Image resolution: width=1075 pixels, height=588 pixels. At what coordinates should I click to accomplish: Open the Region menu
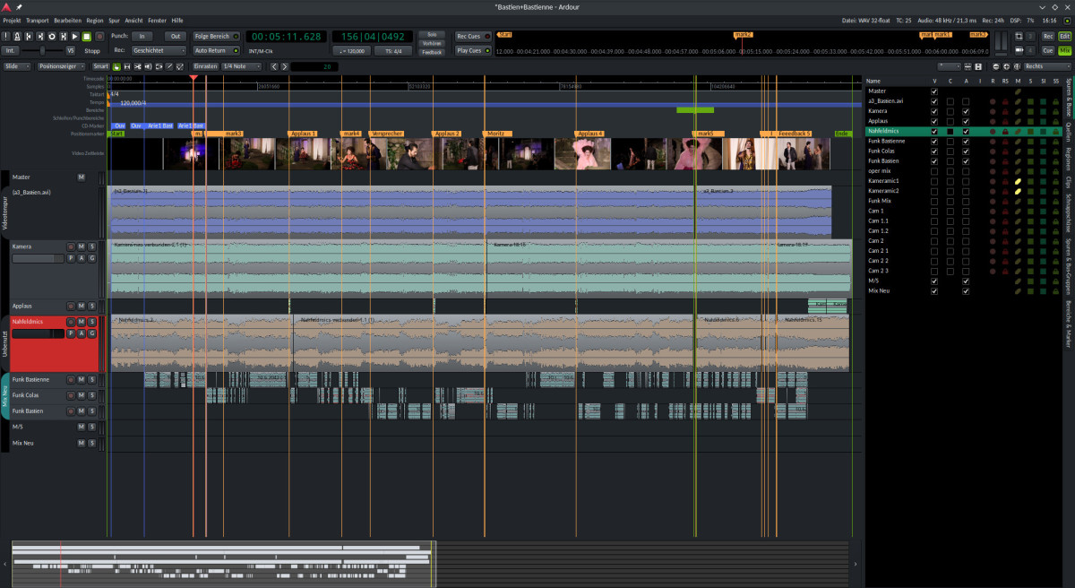pyautogui.click(x=95, y=20)
